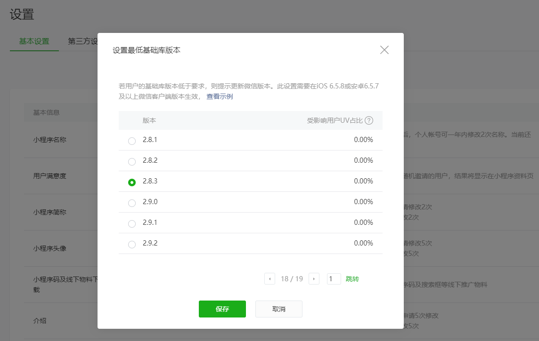Open the 查看示例 link
Image resolution: width=539 pixels, height=341 pixels.
tap(219, 96)
